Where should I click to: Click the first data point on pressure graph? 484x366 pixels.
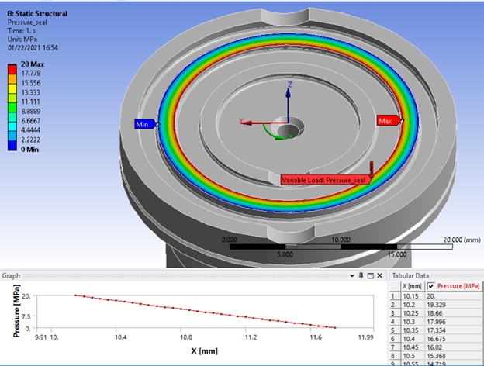click(76, 295)
